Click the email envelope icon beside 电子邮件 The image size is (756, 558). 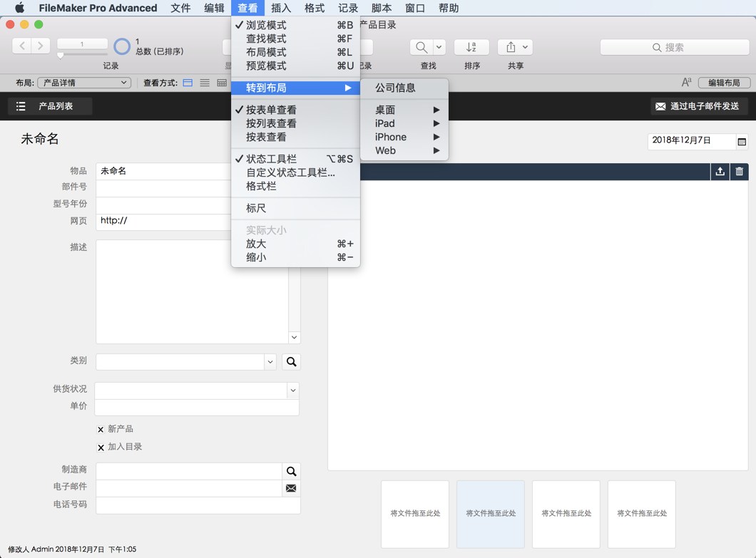(x=291, y=488)
